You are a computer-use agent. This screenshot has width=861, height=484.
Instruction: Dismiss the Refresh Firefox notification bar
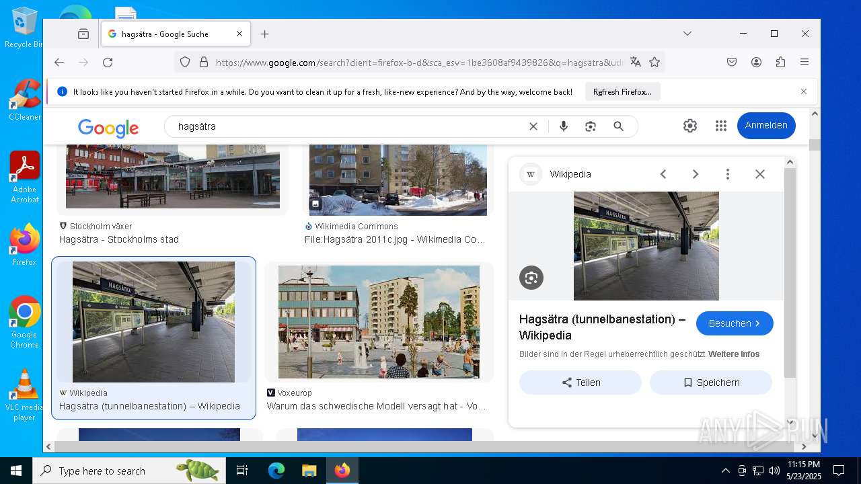pyautogui.click(x=804, y=91)
